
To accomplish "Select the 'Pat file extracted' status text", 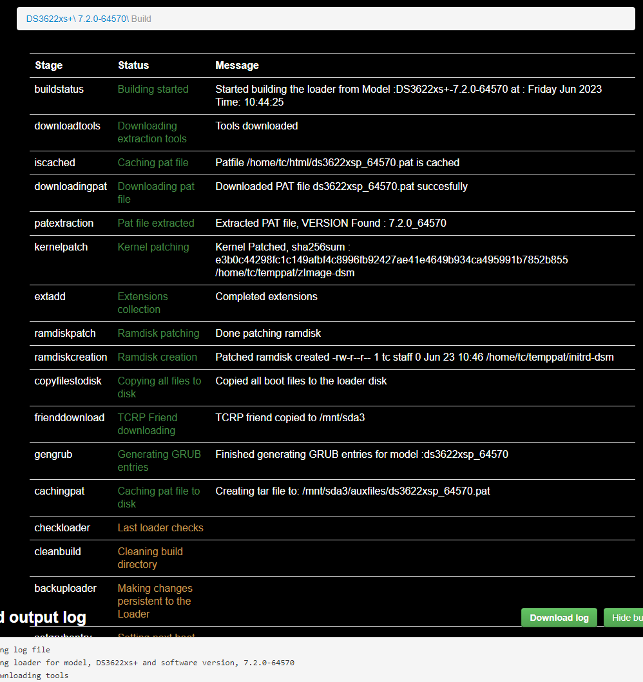I will 156,223.
